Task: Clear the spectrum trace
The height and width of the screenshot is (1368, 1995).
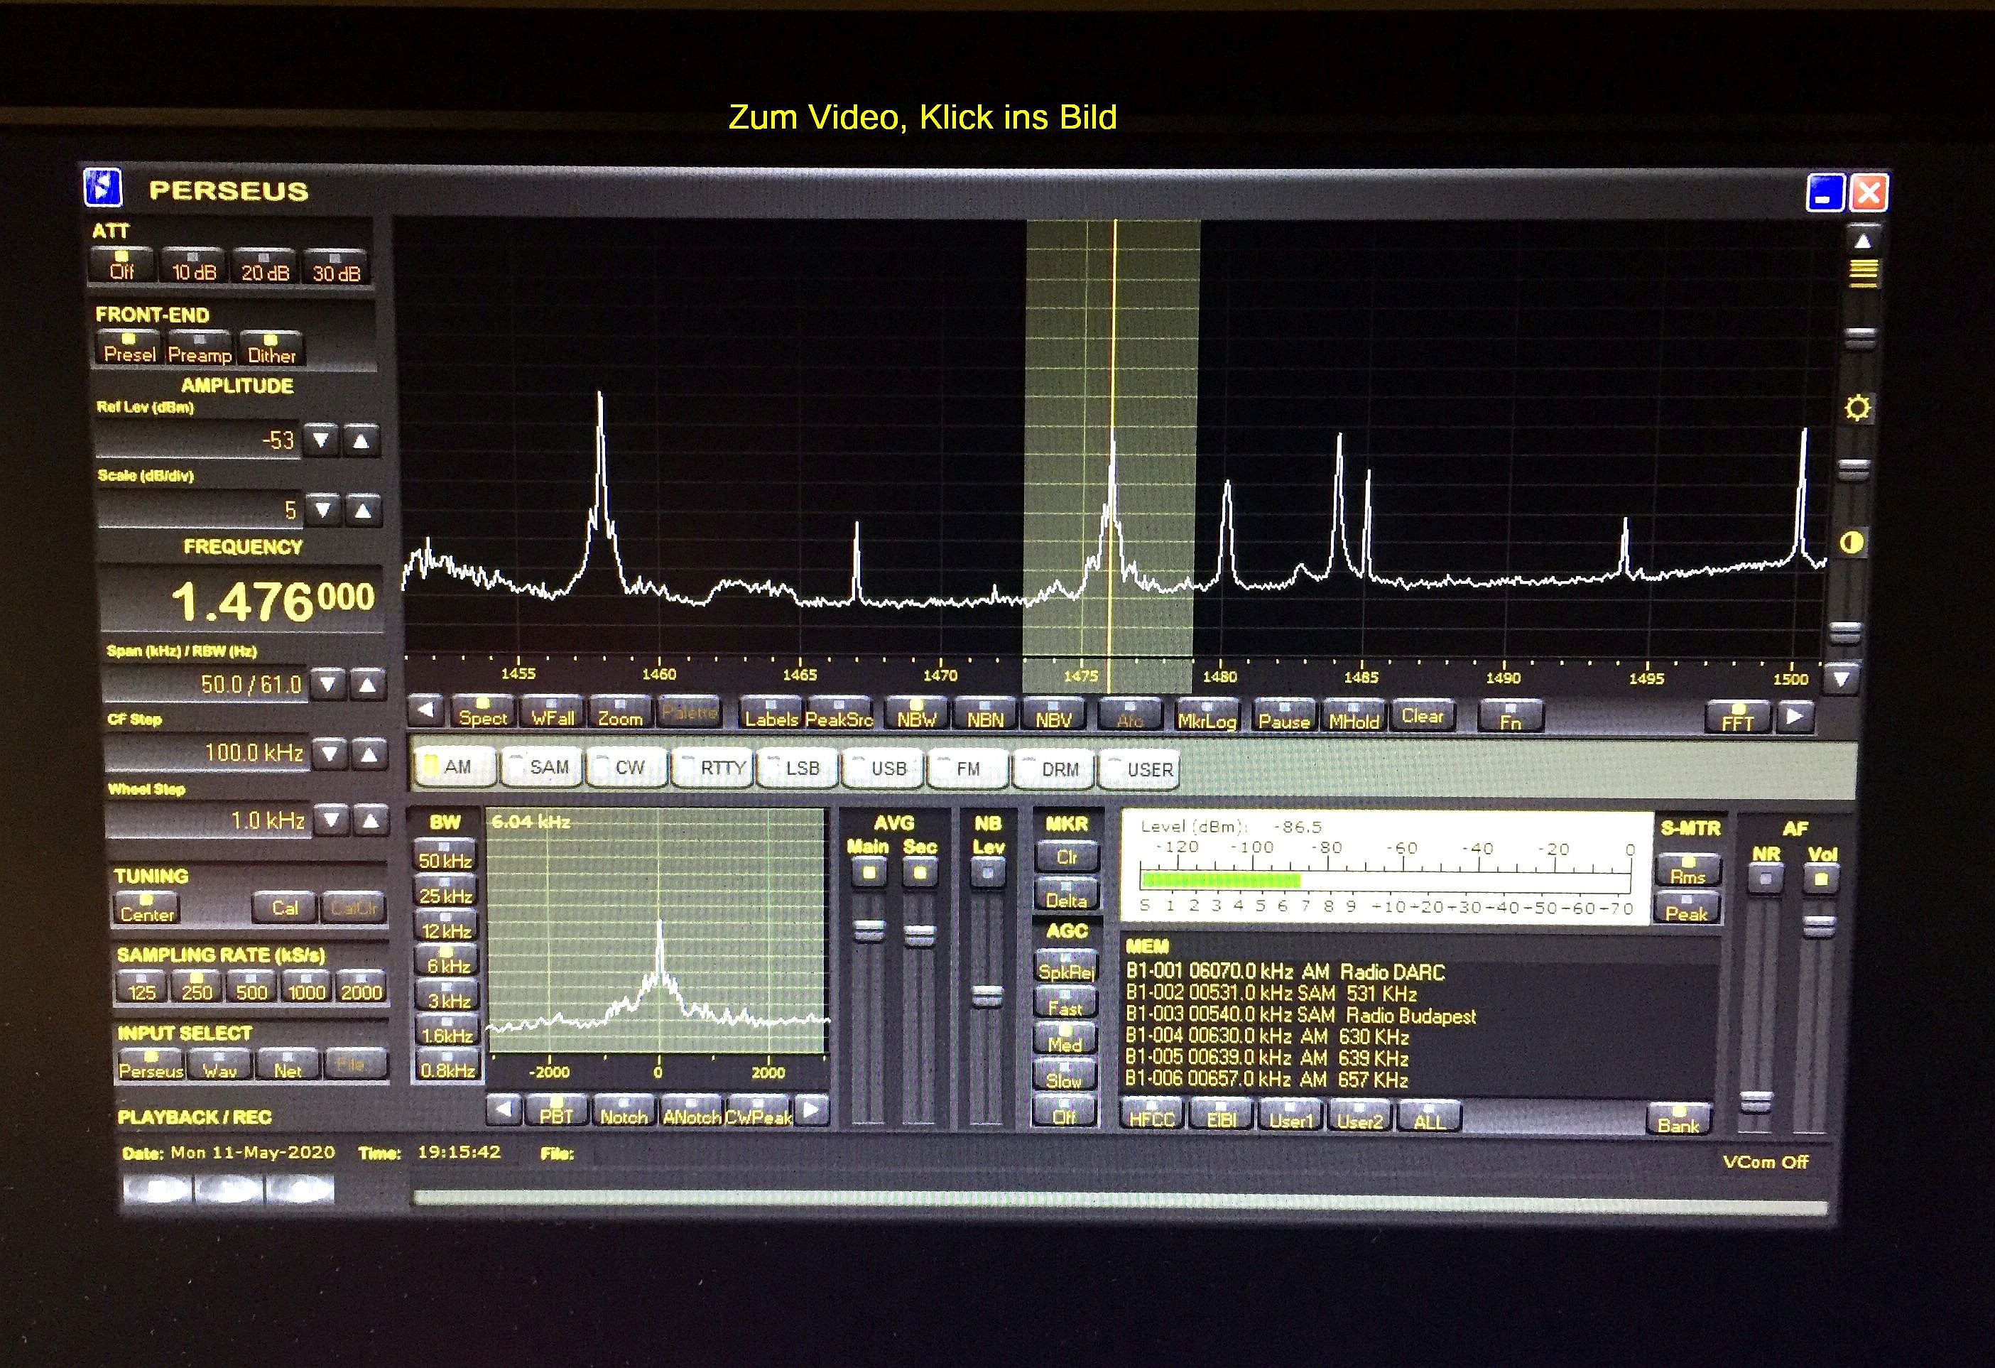Action: point(1423,715)
